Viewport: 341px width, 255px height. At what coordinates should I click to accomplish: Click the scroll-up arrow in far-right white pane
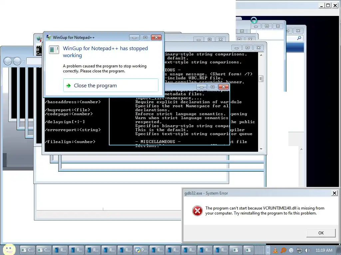coord(301,149)
